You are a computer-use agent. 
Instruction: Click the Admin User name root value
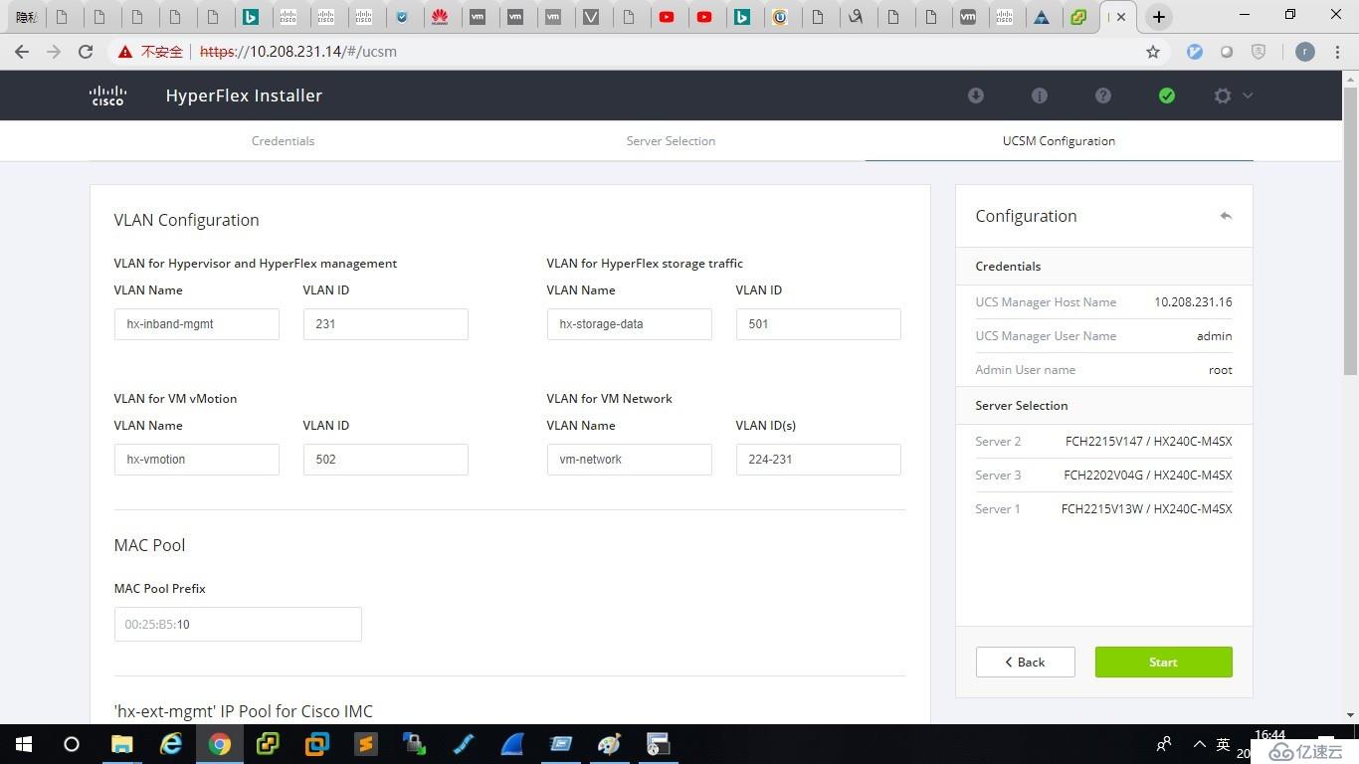tap(1221, 370)
